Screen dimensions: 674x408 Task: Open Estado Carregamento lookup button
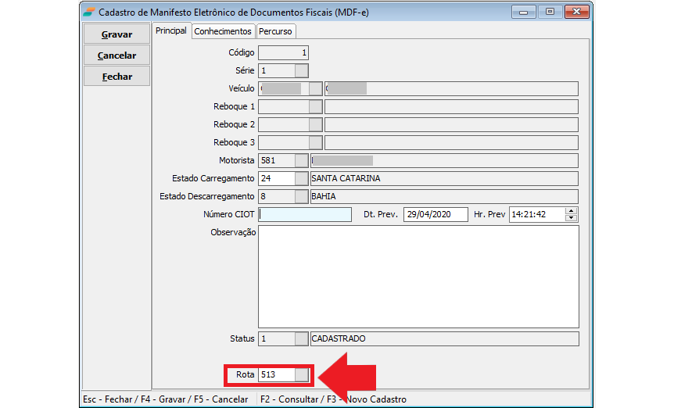302,178
